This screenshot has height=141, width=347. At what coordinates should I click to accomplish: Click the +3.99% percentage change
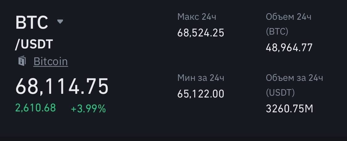coord(88,109)
